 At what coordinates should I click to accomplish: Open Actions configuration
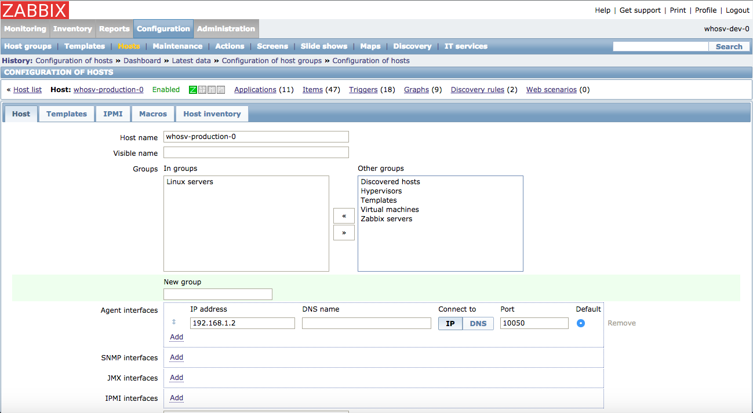[230, 46]
